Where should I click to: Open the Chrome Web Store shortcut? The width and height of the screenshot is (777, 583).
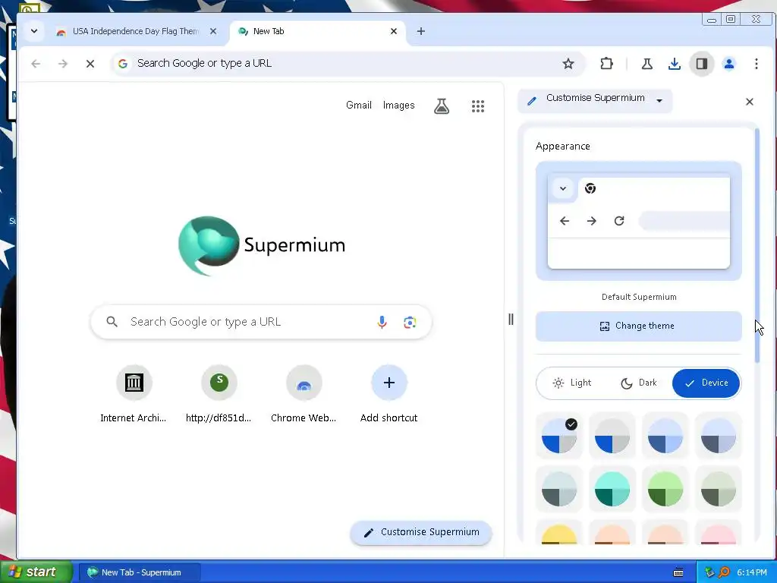(x=304, y=395)
